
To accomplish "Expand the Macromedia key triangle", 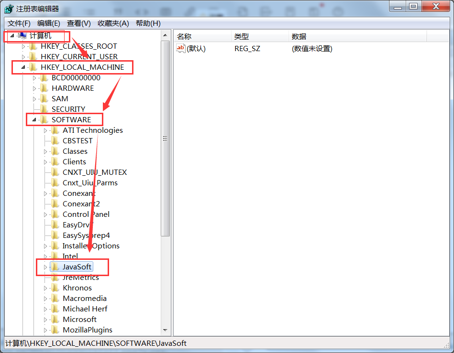I will point(45,299).
